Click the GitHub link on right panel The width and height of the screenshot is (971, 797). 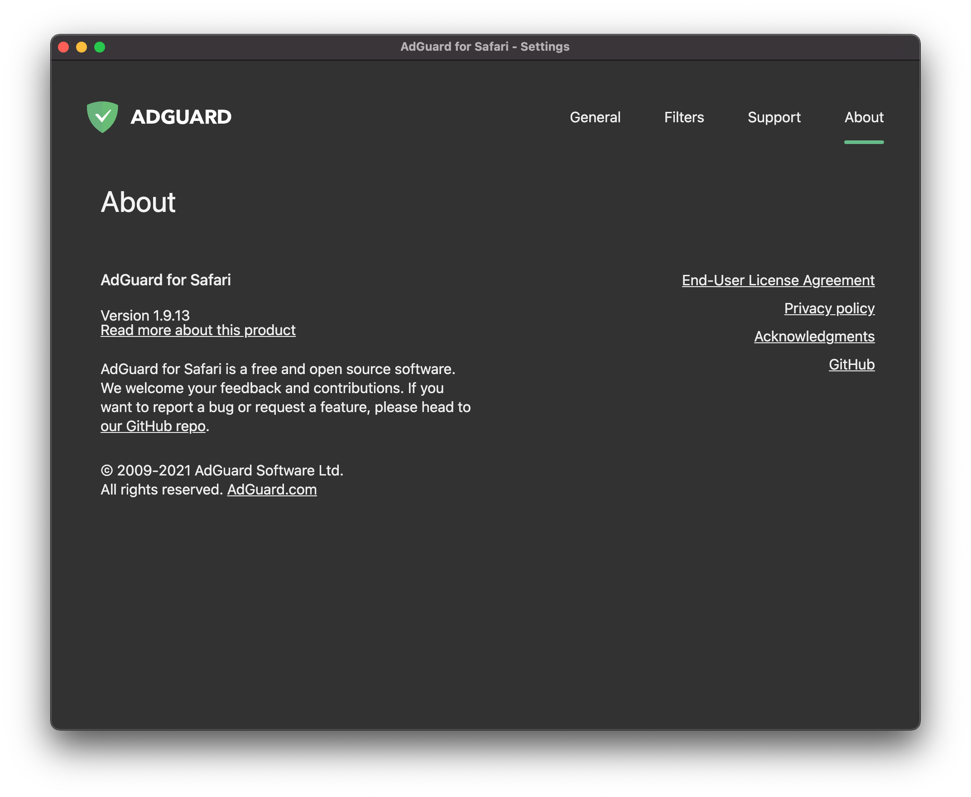click(852, 365)
